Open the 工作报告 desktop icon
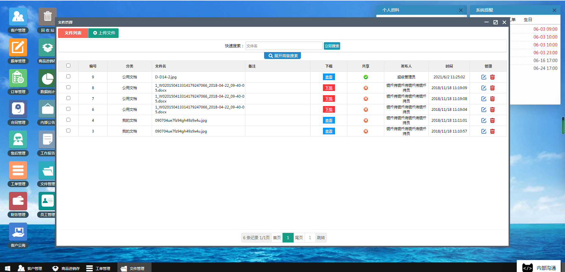 [x=47, y=139]
